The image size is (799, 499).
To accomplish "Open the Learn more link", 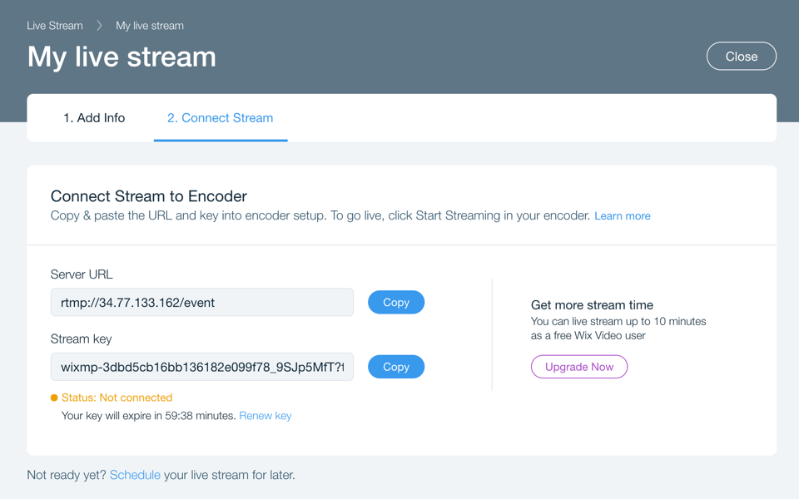I will [x=623, y=216].
